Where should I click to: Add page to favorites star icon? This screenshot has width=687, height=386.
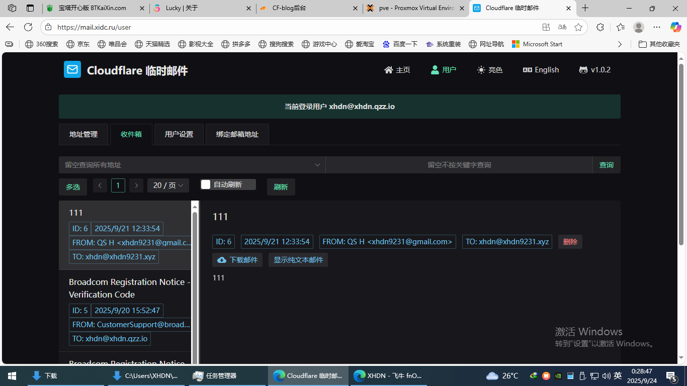click(x=578, y=27)
